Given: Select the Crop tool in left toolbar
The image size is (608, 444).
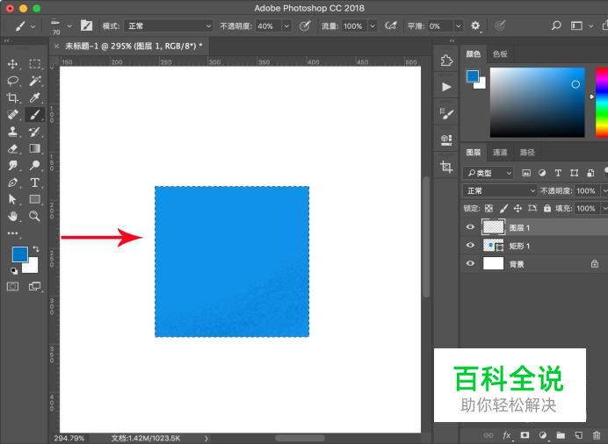Looking at the screenshot, I should pyautogui.click(x=13, y=97).
